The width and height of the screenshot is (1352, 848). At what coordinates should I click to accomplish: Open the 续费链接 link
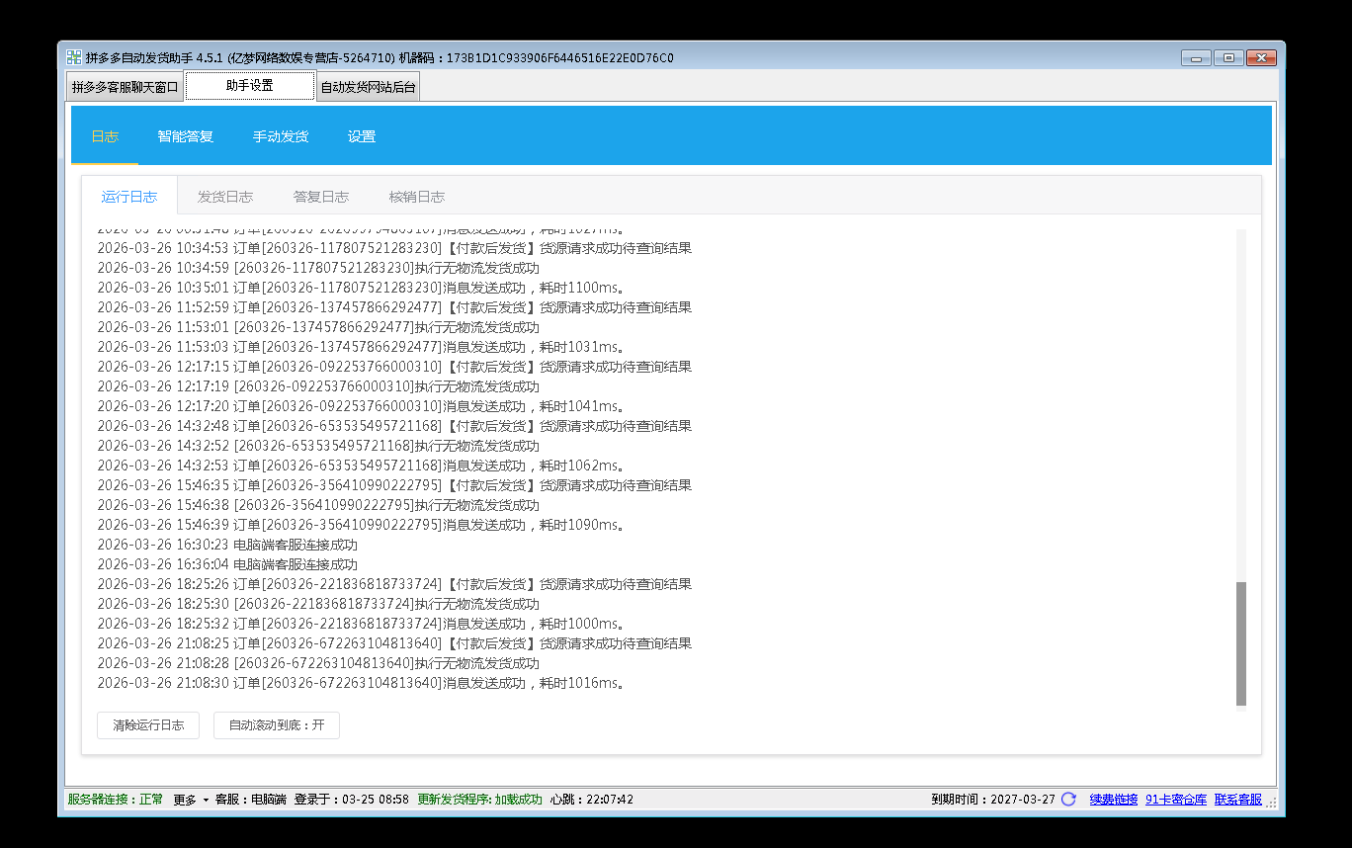click(1114, 799)
